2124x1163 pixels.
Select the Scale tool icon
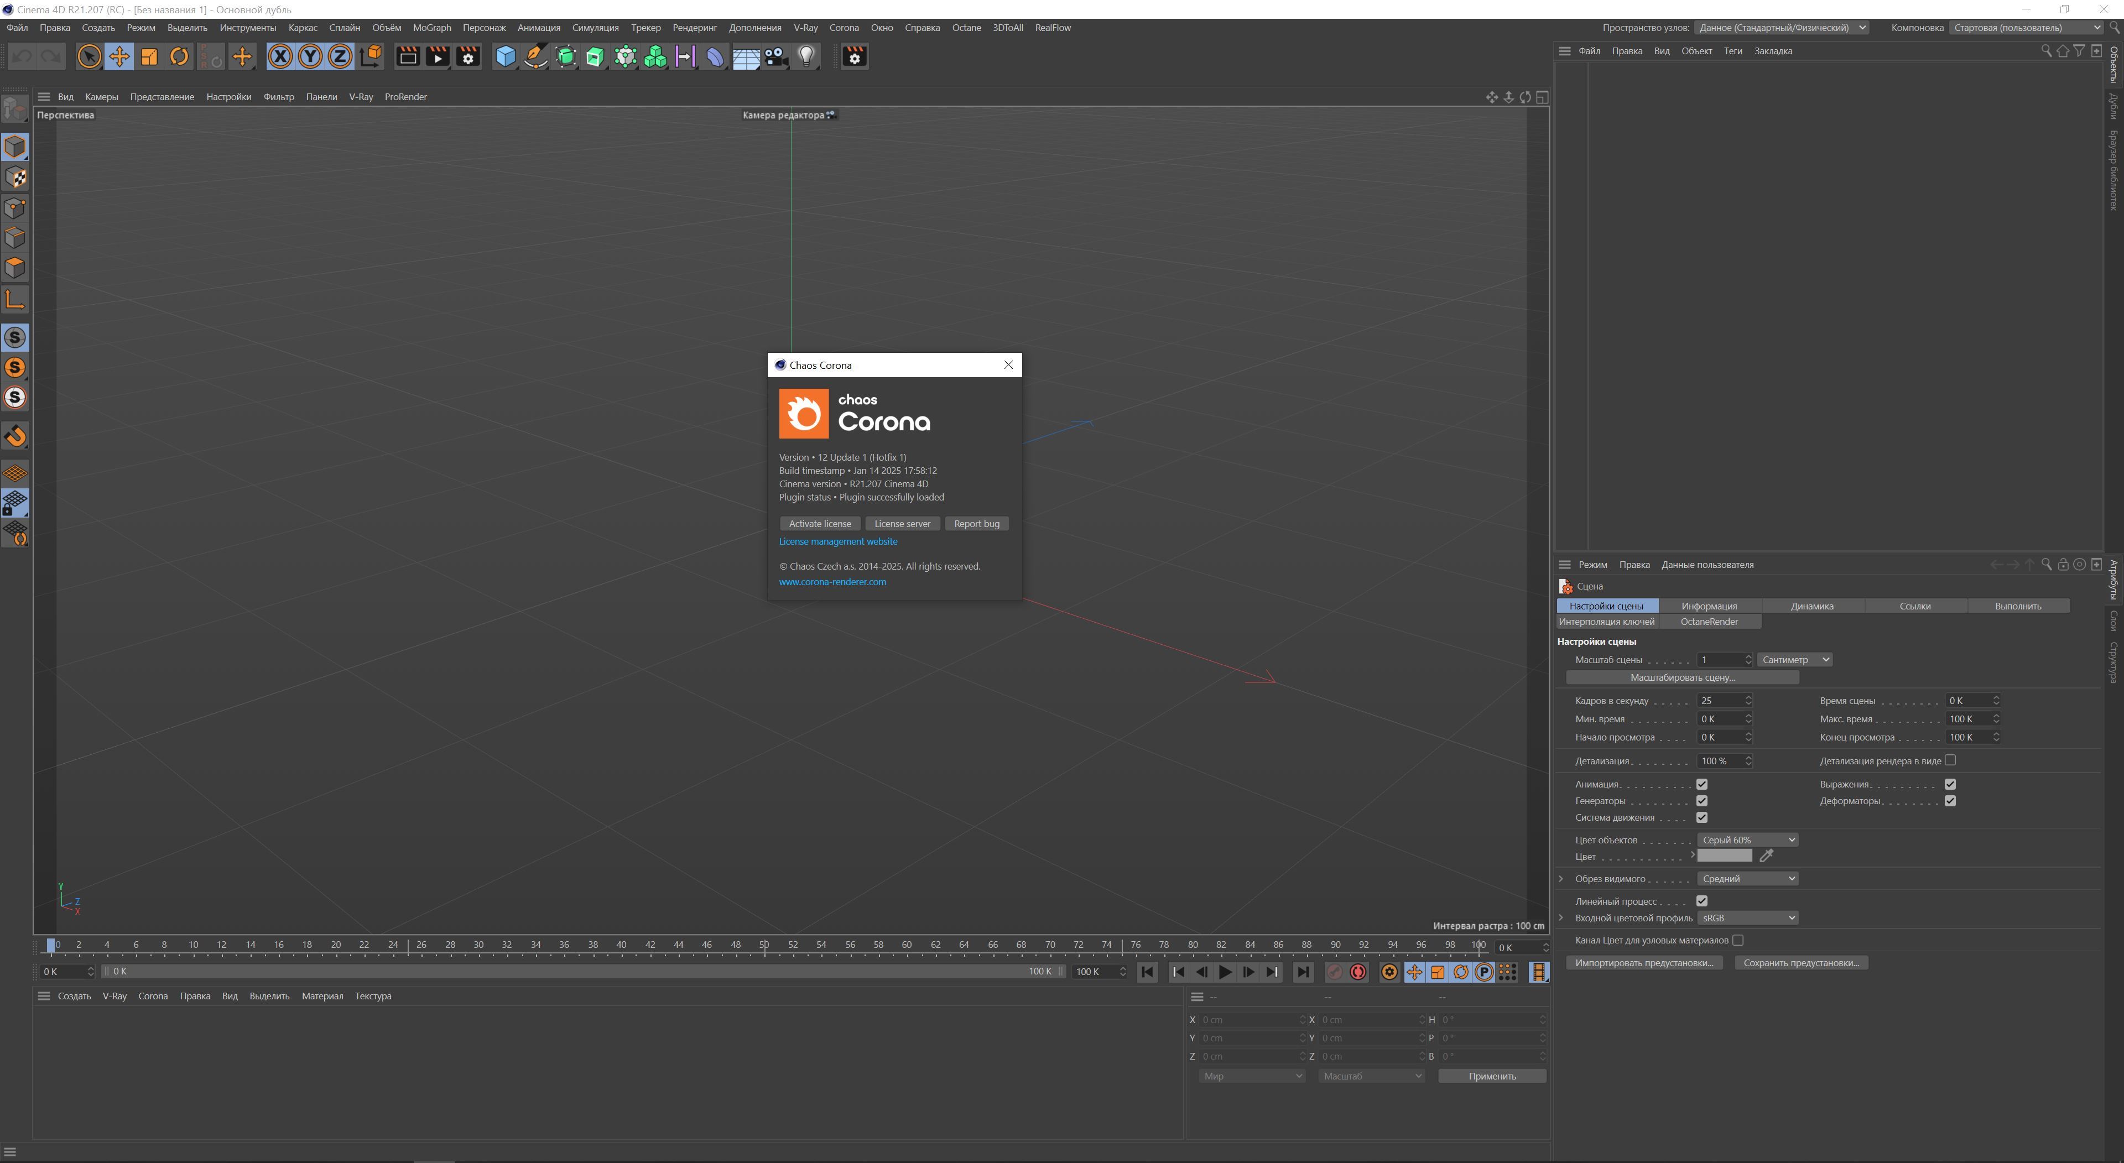coord(149,57)
